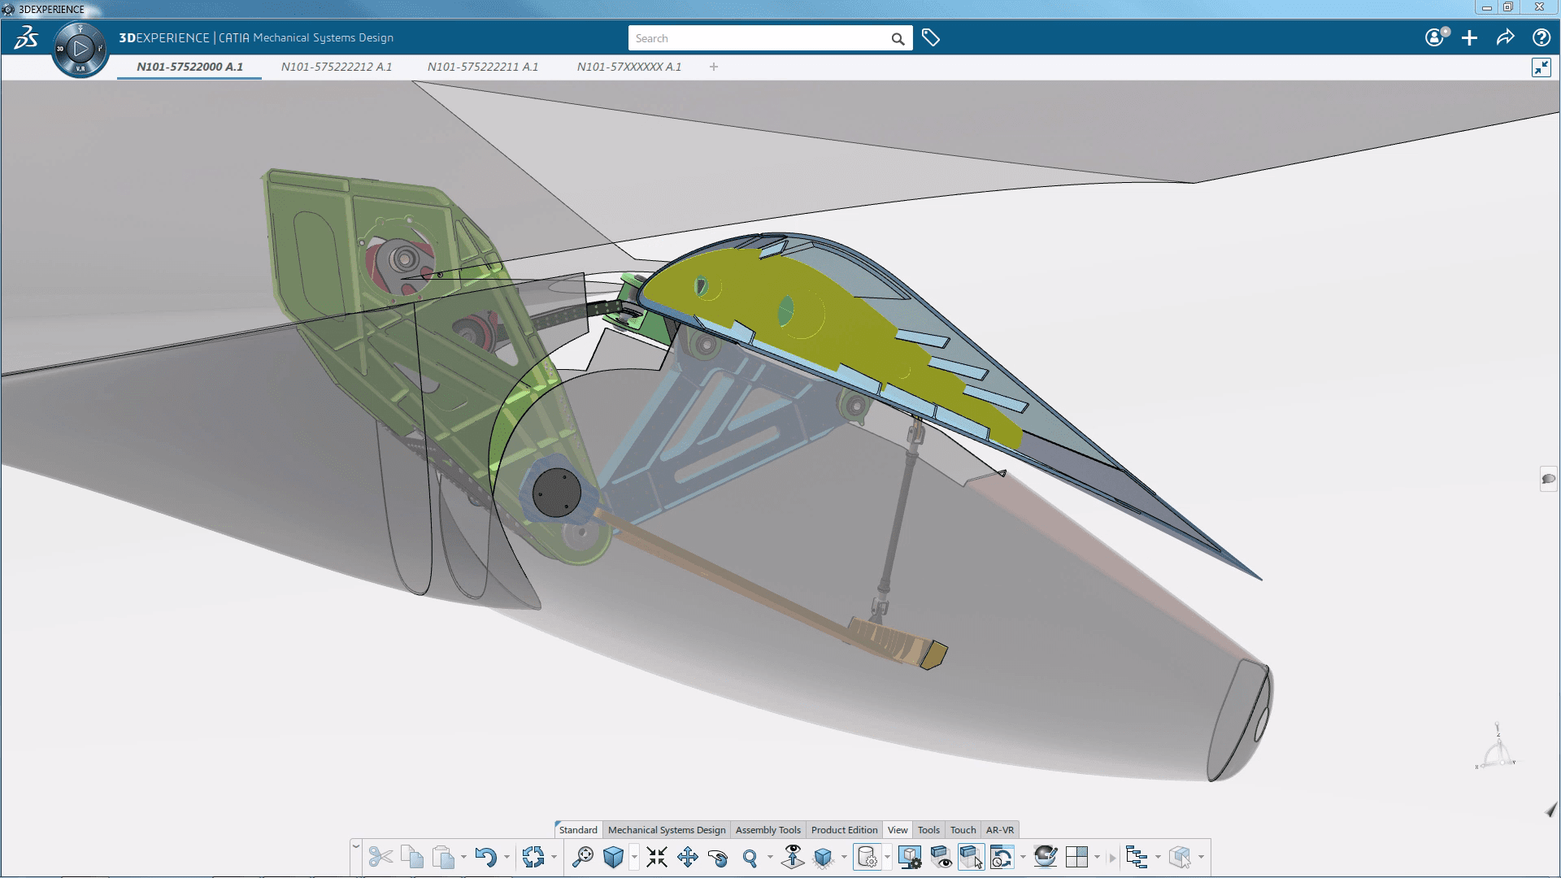
Task: Select the Multi-View display icon
Action: pos(1076,857)
